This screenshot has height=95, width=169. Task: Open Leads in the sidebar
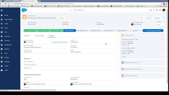[6, 24]
